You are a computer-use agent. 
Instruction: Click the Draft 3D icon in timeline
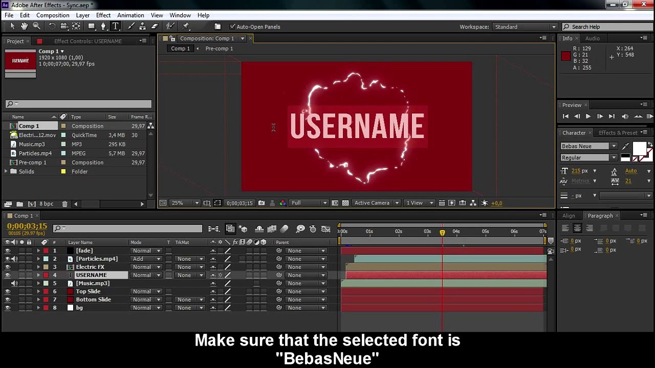[x=243, y=229]
